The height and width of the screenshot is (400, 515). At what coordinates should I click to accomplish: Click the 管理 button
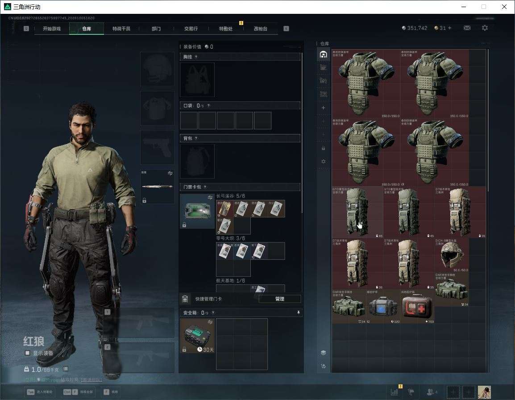(x=279, y=299)
